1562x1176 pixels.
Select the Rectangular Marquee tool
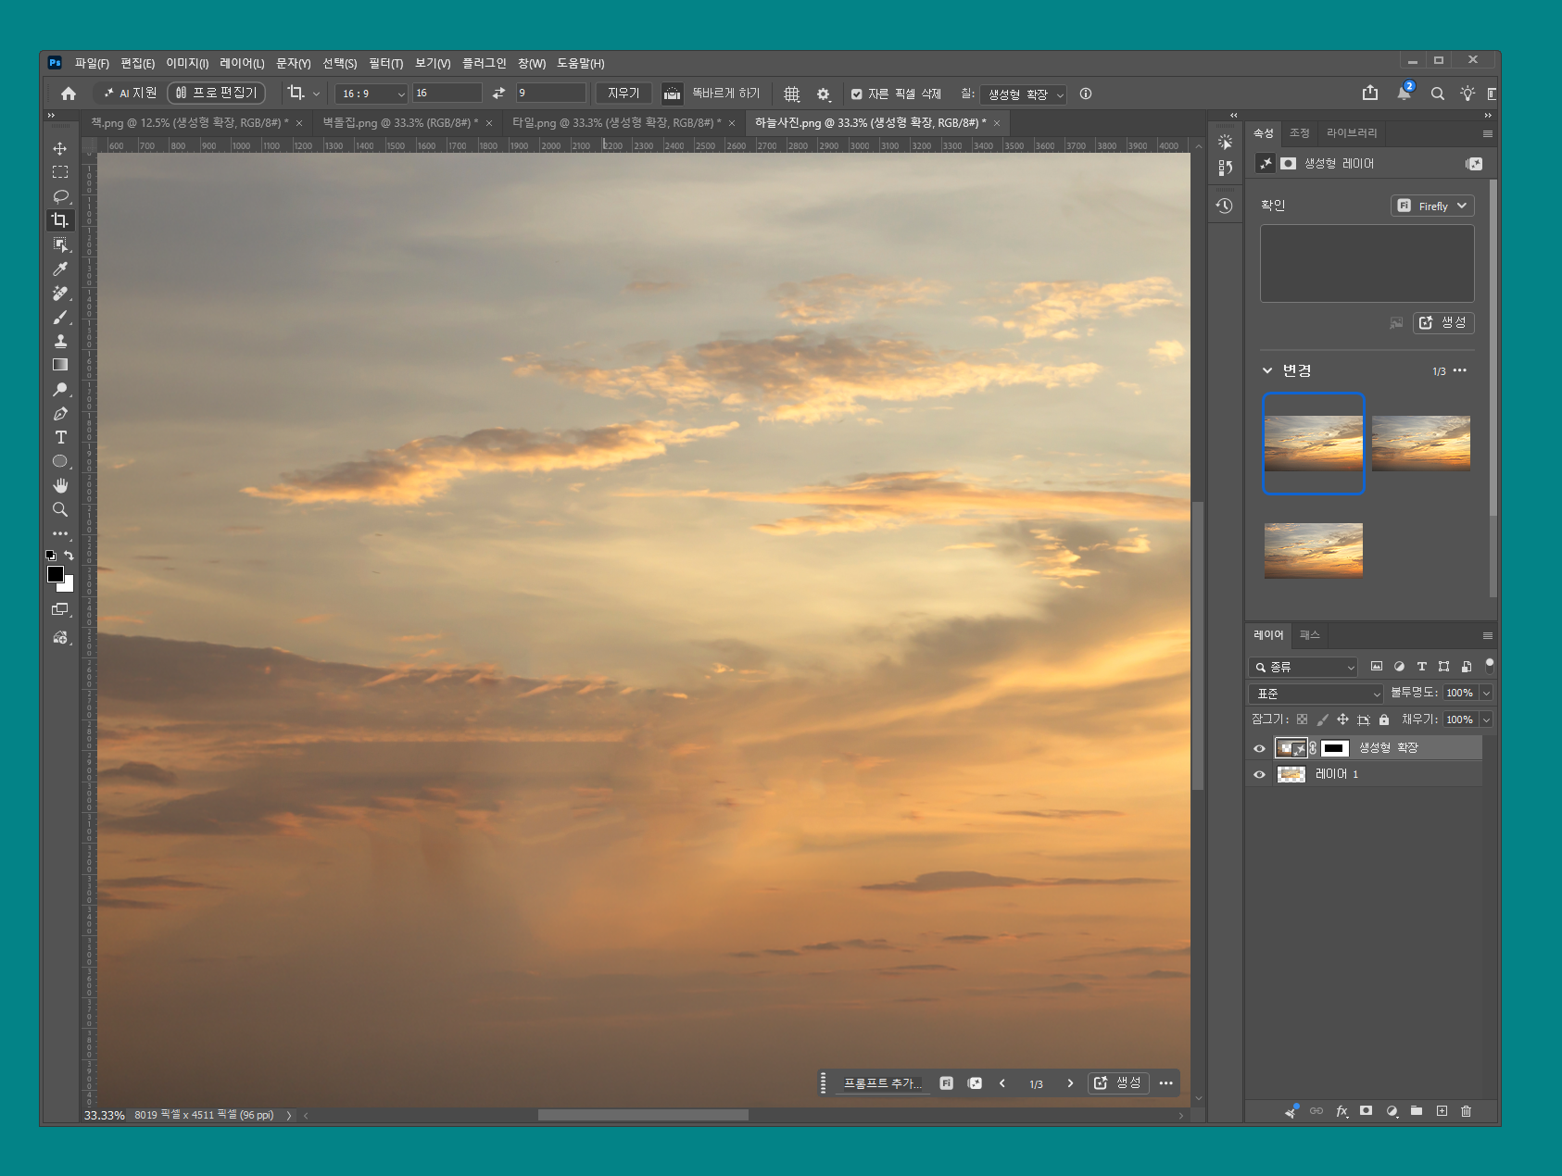(x=60, y=172)
